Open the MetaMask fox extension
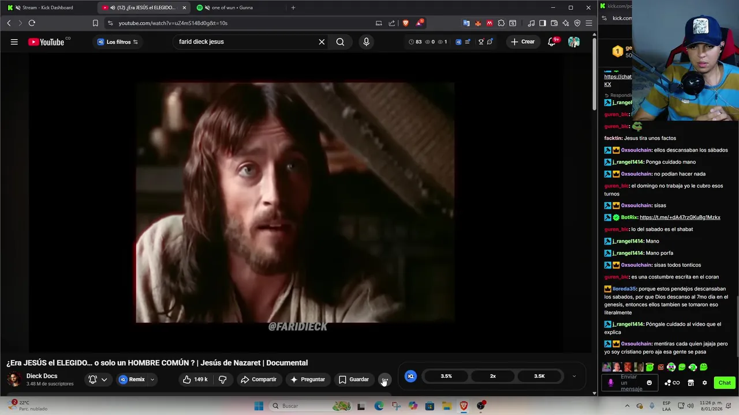Screen dimensions: 739x415 478,23
